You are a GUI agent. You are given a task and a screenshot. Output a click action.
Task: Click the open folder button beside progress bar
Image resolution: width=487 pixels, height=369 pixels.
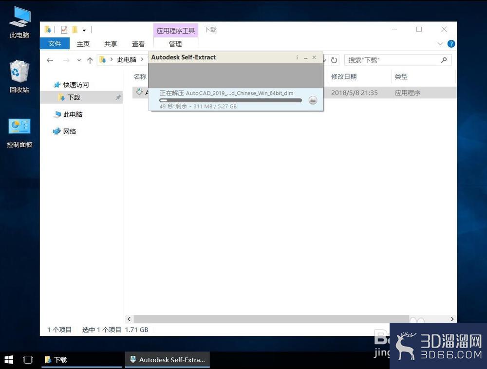313,100
